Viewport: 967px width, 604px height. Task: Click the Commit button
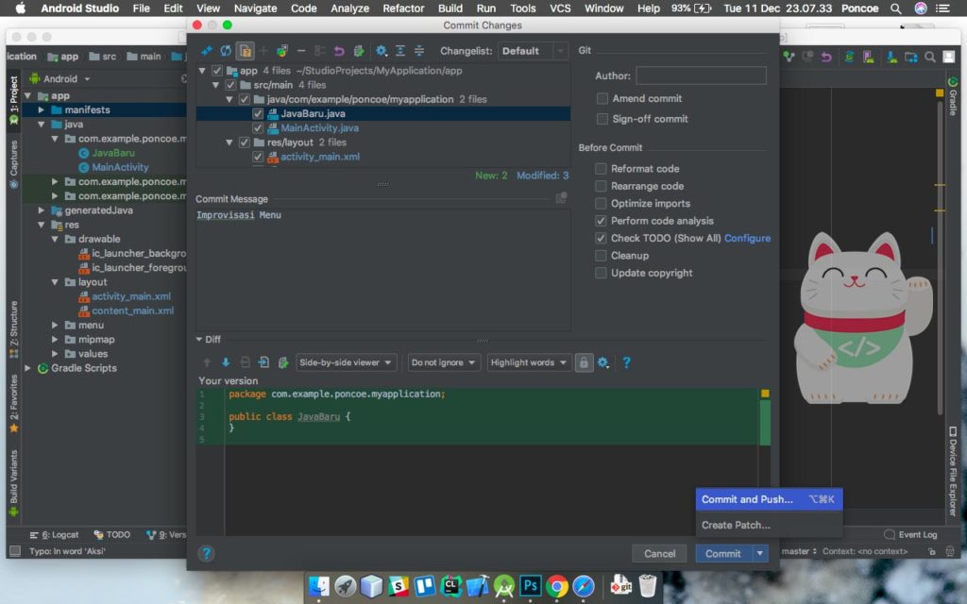723,553
